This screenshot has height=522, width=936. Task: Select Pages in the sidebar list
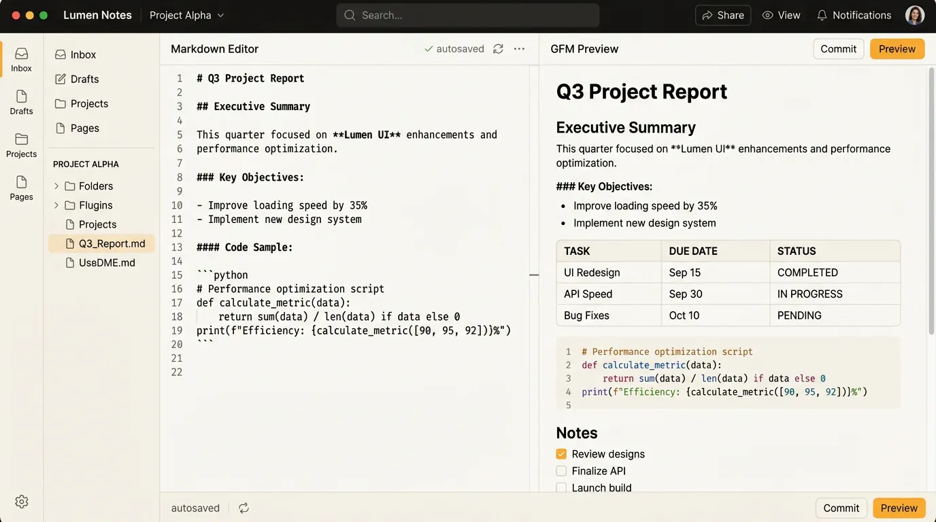click(102, 128)
